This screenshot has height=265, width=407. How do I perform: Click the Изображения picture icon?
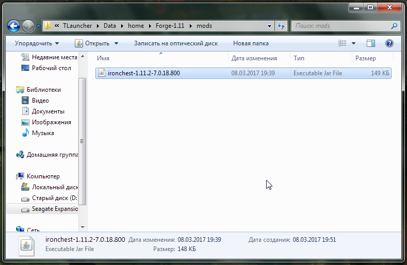(25, 122)
